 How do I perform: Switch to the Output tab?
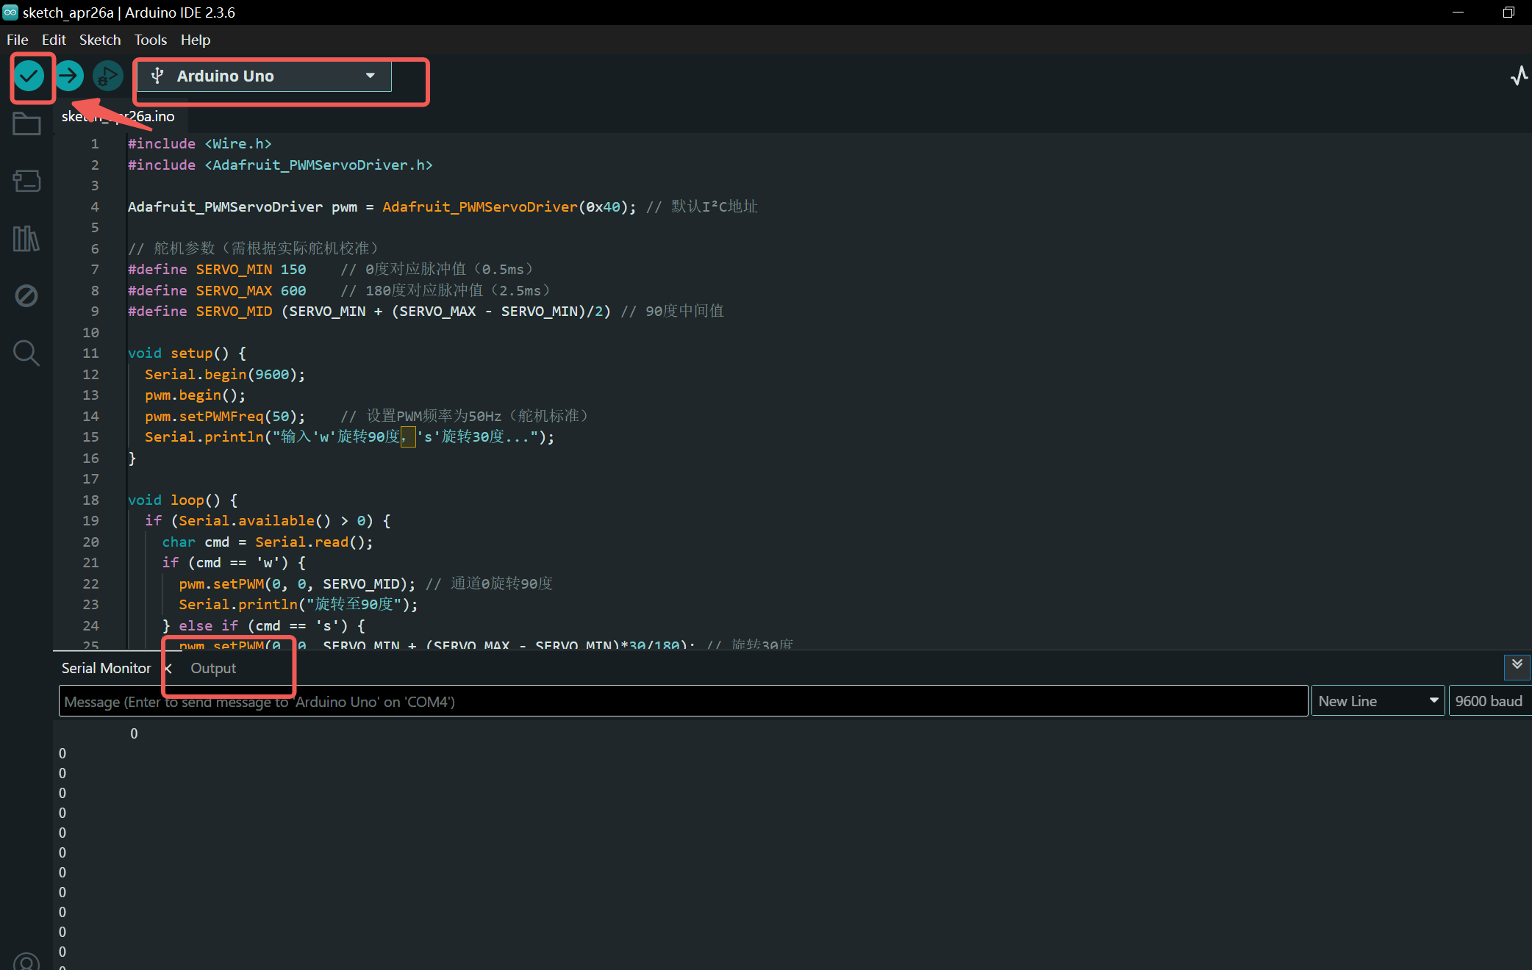pyautogui.click(x=213, y=668)
